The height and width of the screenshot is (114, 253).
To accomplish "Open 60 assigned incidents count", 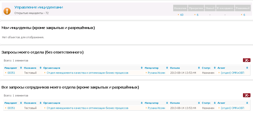I will pyautogui.click(x=182, y=15).
